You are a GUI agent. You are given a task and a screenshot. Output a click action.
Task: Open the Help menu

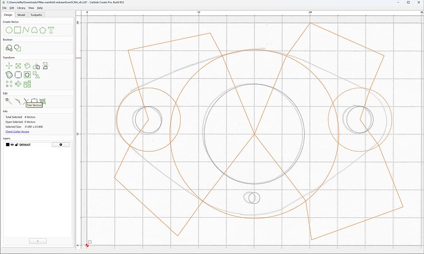[x=40, y=8]
